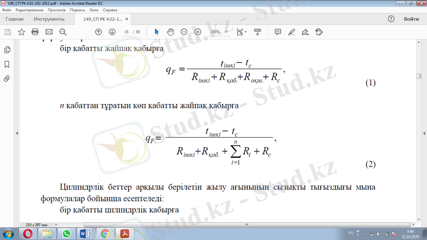This screenshot has height=240, width=427.
Task: Print the document via printer icon
Action: pyautogui.click(x=35, y=32)
